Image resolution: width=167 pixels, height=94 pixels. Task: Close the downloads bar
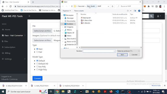tap(165, 86)
